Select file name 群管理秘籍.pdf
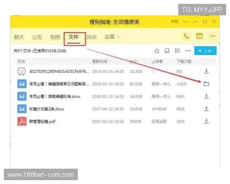This screenshot has height=184, width=230. (43, 122)
